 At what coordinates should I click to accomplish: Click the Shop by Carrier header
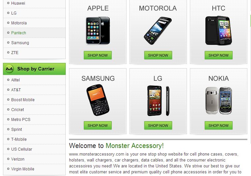pos(34,69)
